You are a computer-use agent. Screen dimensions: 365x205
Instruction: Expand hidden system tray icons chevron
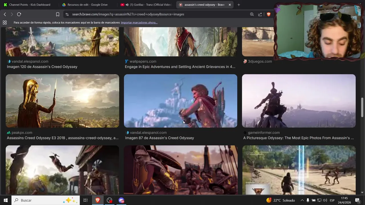click(x=302, y=200)
